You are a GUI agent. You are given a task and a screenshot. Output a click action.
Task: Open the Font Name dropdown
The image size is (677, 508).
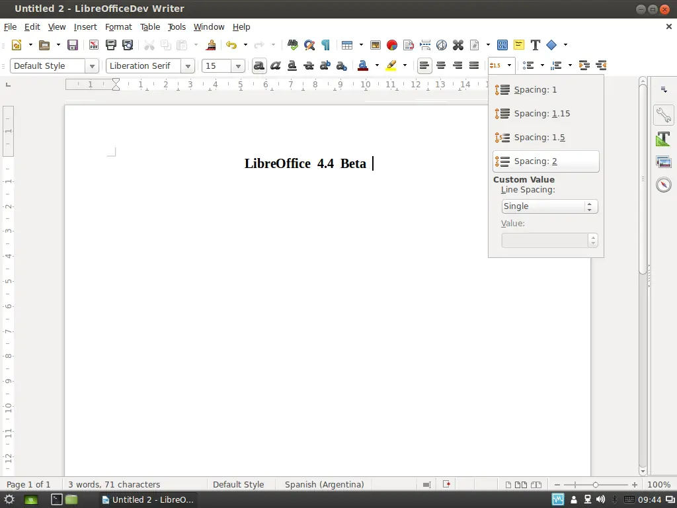[188, 66]
